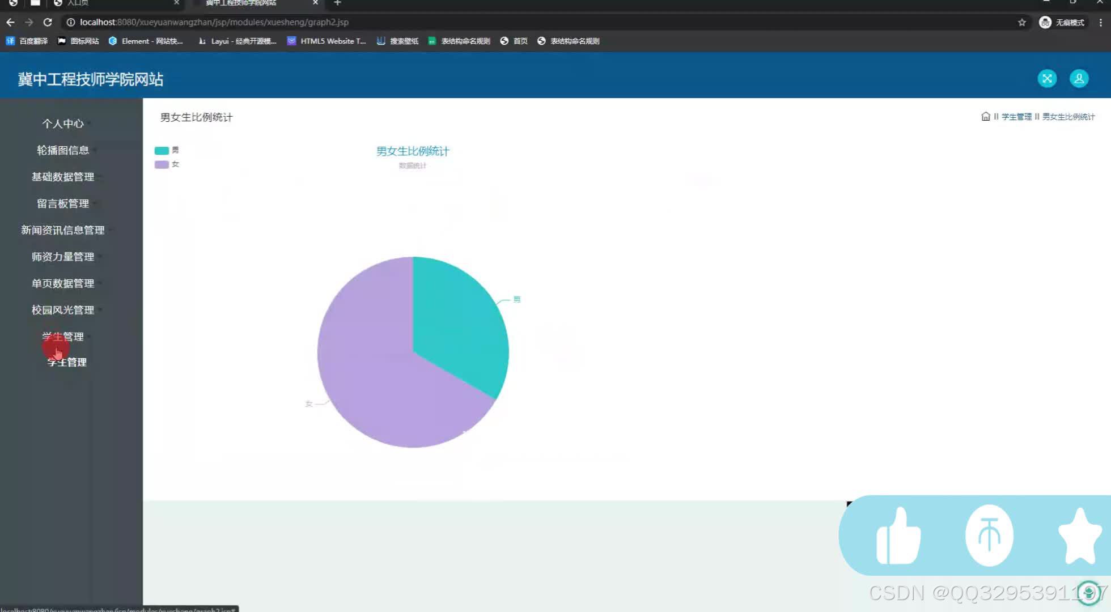
Task: Toggle the 女 legend entry
Action: tap(167, 164)
